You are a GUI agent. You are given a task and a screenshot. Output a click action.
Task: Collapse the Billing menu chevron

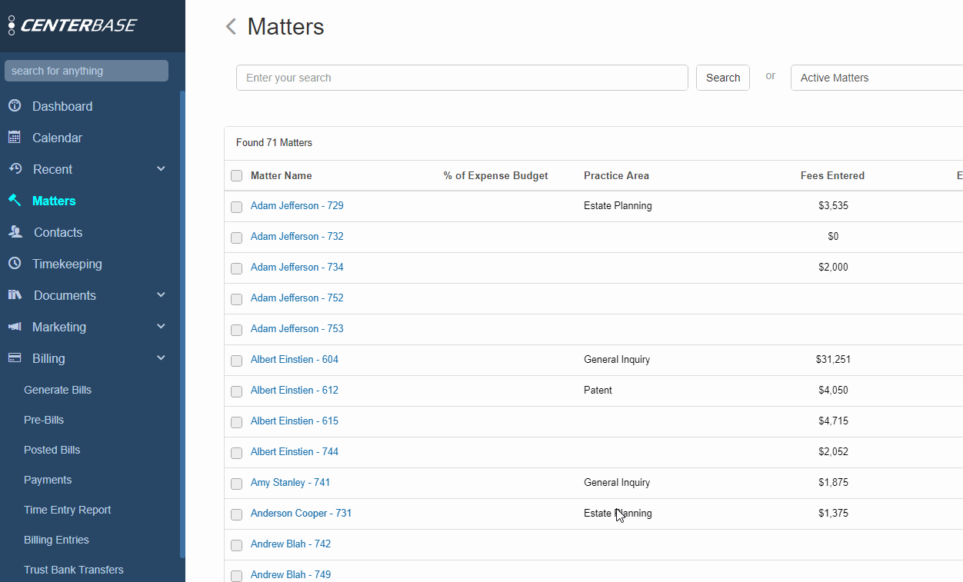click(161, 358)
